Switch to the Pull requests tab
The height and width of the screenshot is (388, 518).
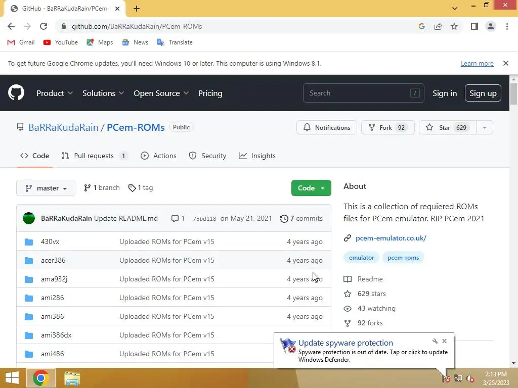point(95,156)
